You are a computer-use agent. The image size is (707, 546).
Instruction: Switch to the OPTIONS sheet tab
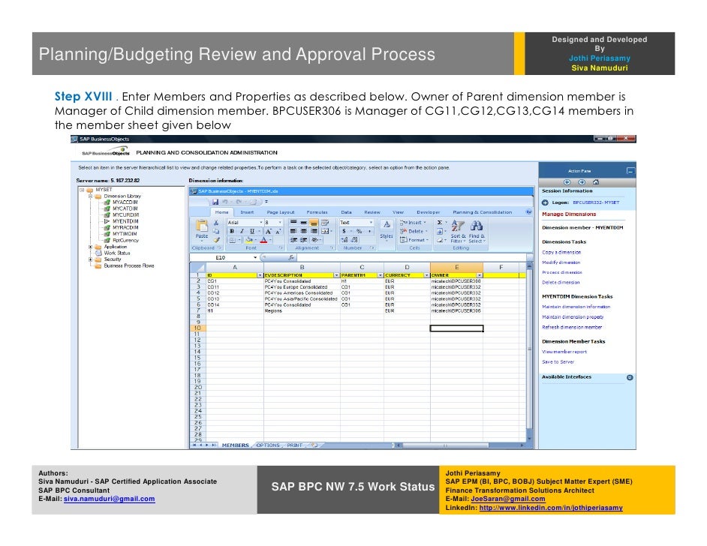(x=268, y=445)
